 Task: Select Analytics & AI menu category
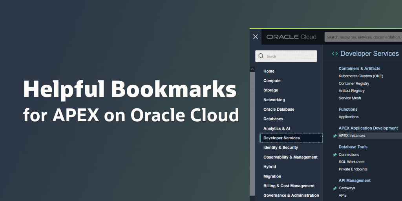click(277, 128)
